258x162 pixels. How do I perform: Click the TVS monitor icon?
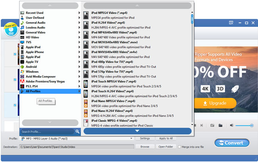point(22,42)
